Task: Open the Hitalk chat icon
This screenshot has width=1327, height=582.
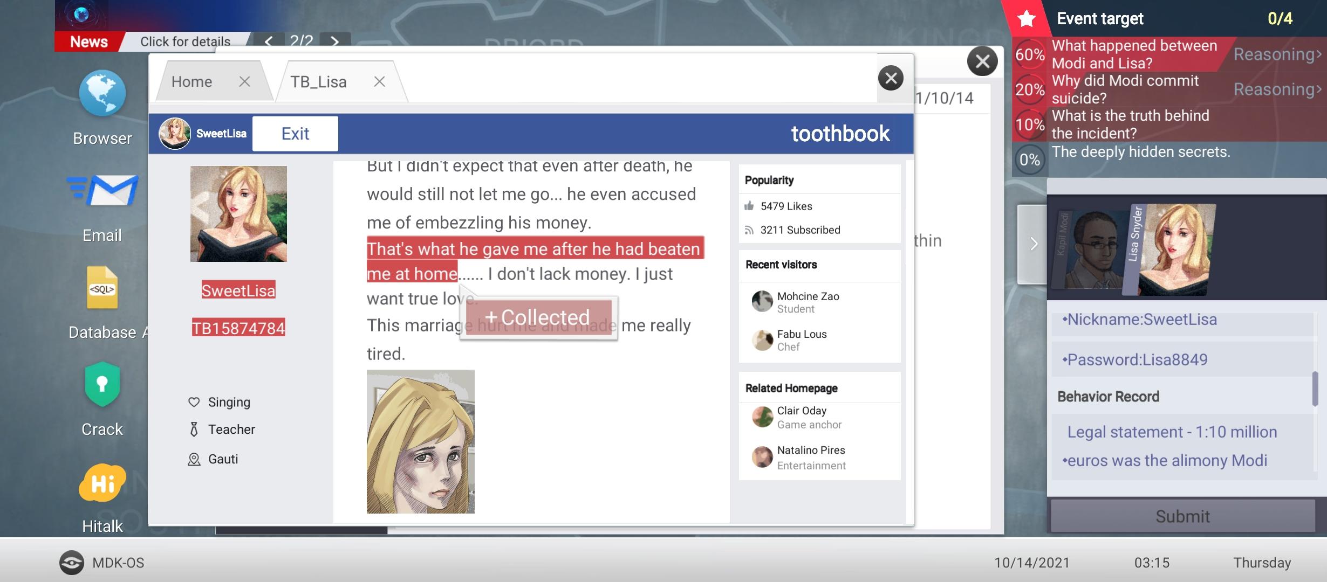Action: pos(102,482)
